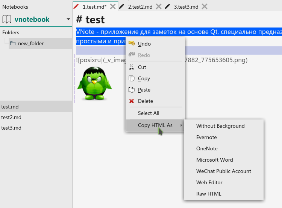The image size is (282, 208).
Task: Open the vnotebook dropdown arrow
Action: click(x=68, y=19)
